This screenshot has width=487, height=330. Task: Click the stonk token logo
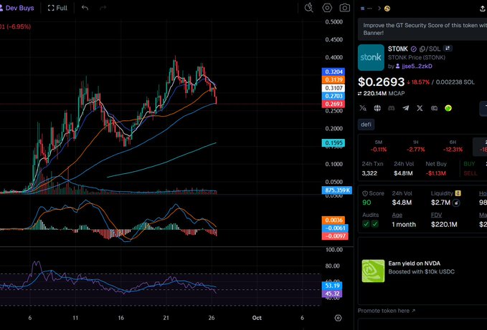click(371, 58)
